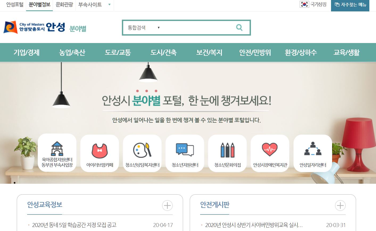Viewport: 376px width, 231px height.
Task: Open the 자주찾는 메뉴 button
Action: [350, 5]
